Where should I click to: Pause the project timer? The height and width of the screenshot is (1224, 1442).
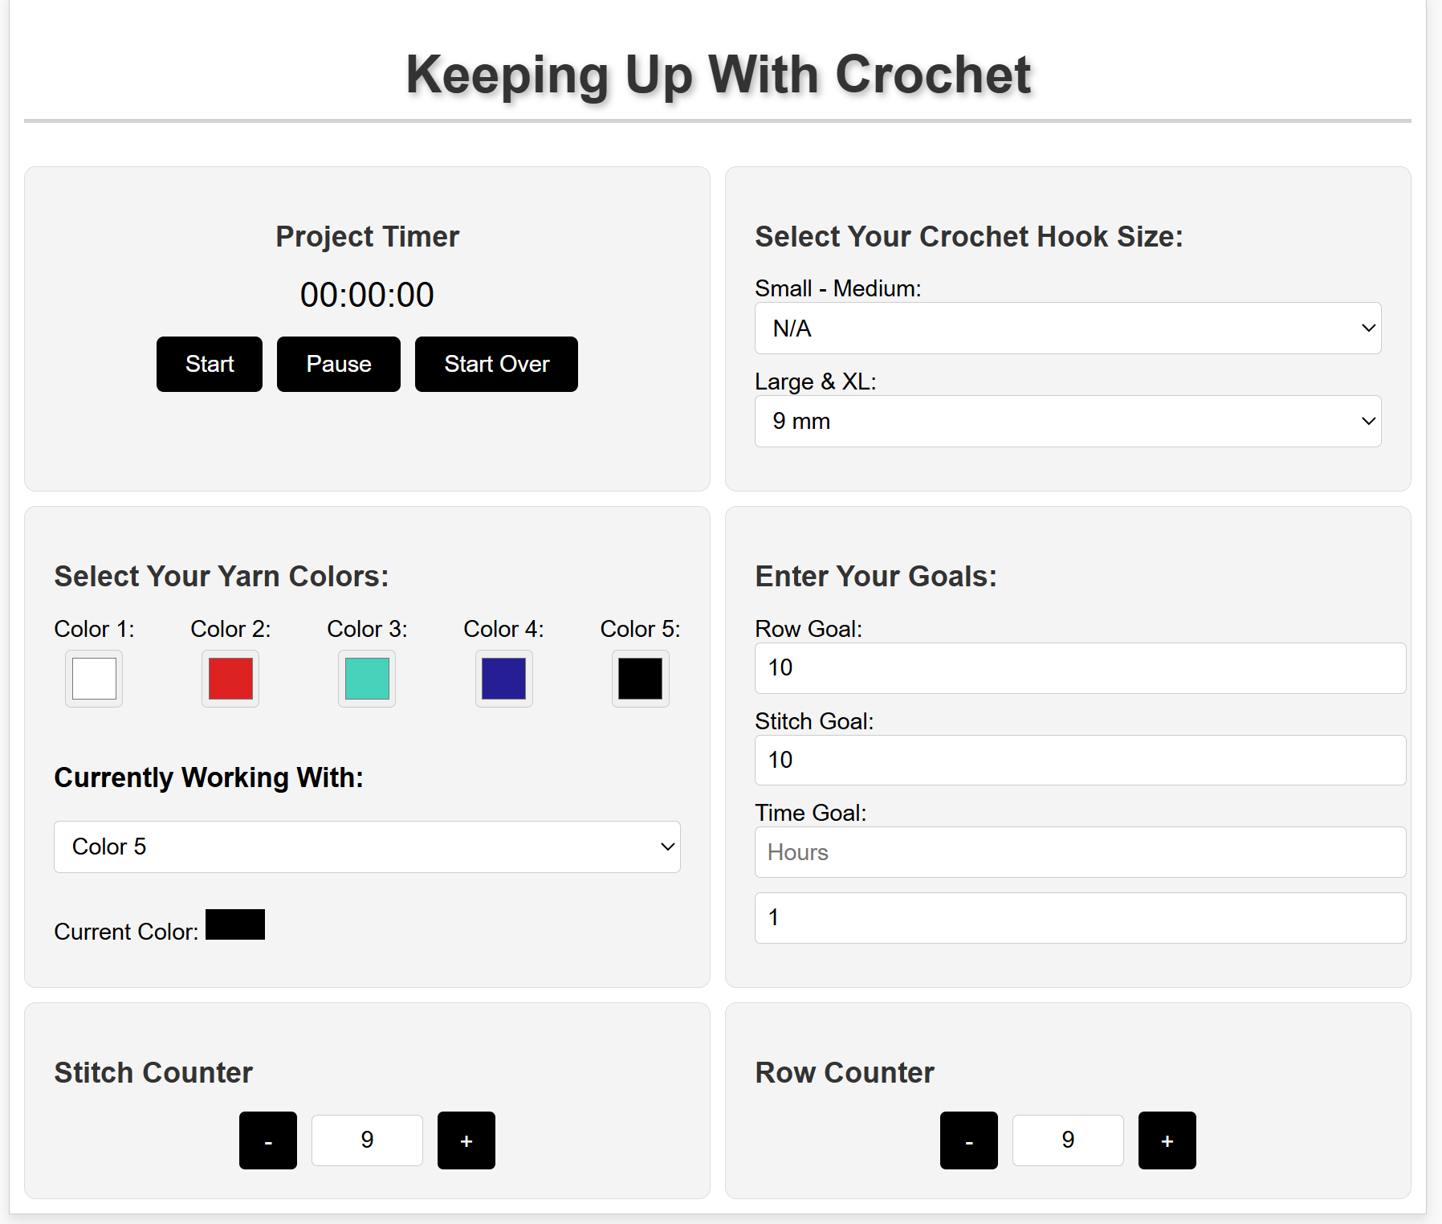(339, 364)
